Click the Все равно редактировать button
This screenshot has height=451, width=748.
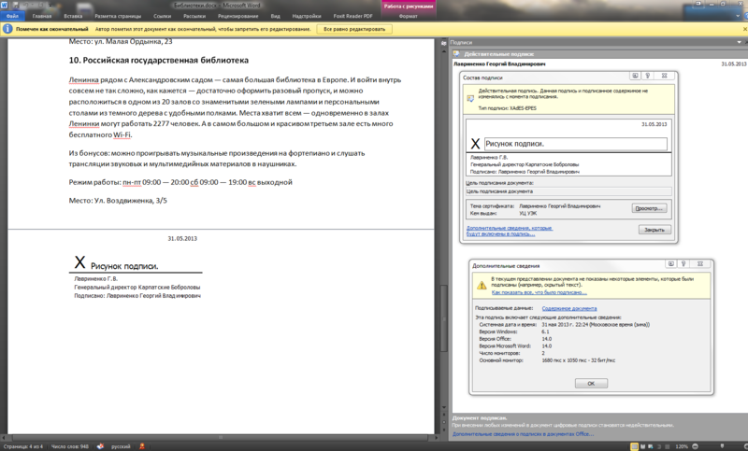pos(354,29)
